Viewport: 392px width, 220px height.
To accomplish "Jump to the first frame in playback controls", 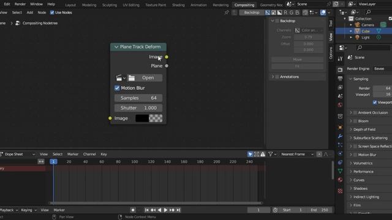I will (x=147, y=210).
